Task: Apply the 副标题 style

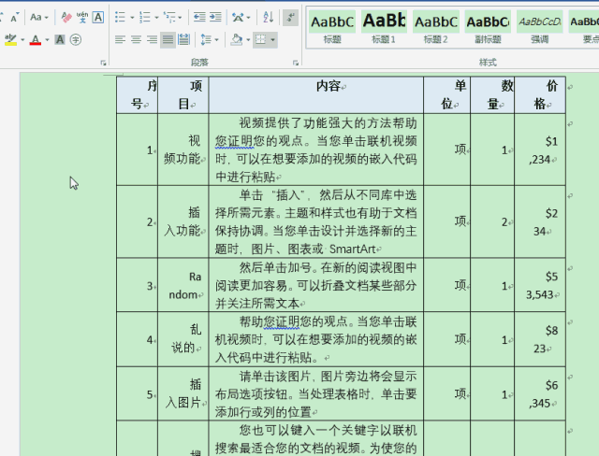Action: point(488,27)
